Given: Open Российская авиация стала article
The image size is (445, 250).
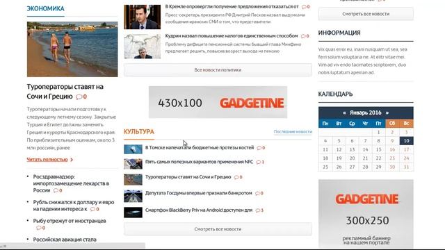Looking at the screenshot, I should 65,240.
